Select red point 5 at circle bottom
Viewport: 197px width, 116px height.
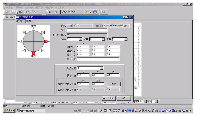(x=34, y=53)
